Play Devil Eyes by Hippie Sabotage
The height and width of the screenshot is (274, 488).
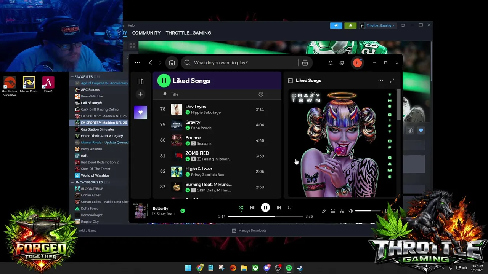[217, 109]
